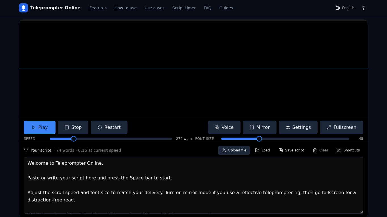
Task: Enter Fullscreen mode
Action: pos(341,127)
